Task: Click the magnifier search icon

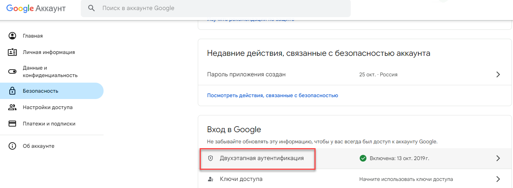Action: tap(91, 8)
